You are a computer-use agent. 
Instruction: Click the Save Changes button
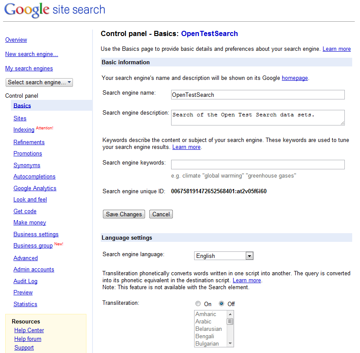tap(124, 214)
